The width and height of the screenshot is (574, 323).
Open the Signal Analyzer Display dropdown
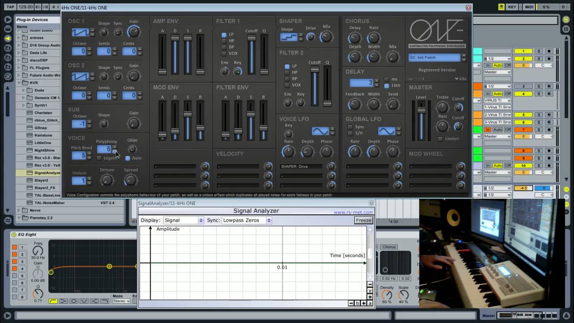(x=183, y=220)
